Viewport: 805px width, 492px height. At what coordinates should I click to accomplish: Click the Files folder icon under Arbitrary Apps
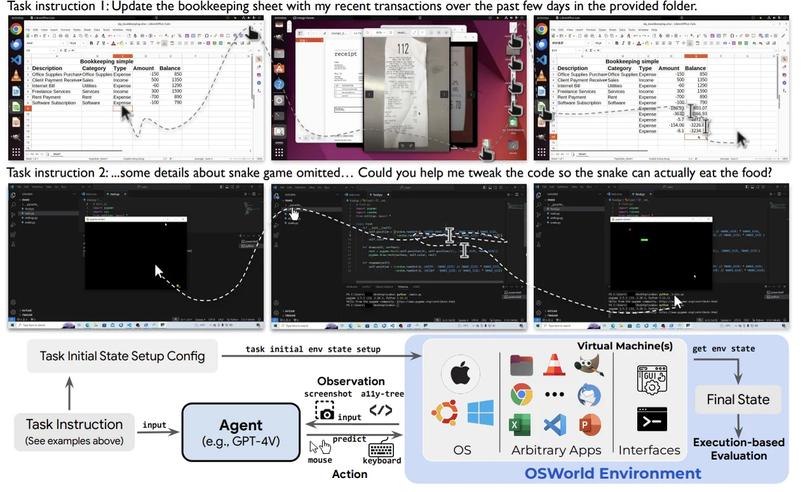pos(521,365)
